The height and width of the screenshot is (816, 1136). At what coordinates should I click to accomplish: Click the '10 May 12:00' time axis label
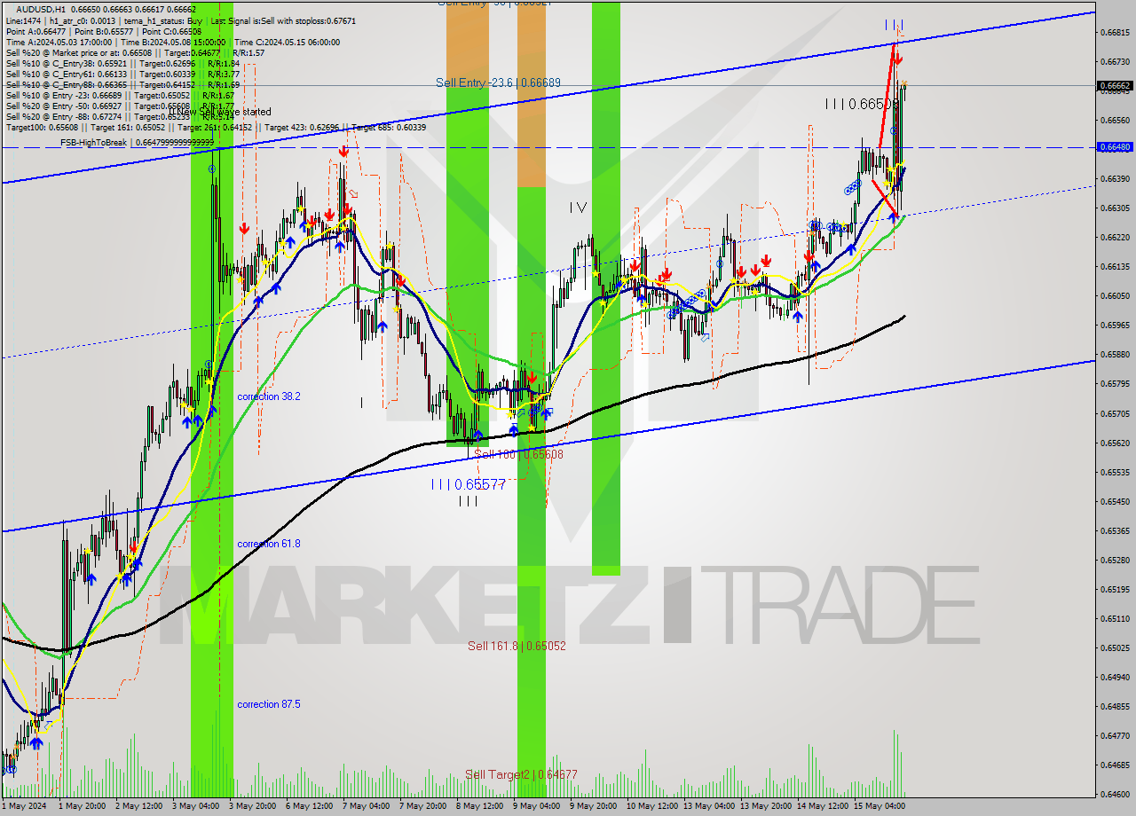tap(653, 806)
